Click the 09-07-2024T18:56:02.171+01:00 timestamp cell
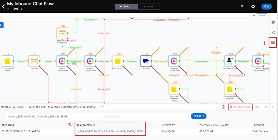The height and width of the screenshot is (140, 278). 21,131
